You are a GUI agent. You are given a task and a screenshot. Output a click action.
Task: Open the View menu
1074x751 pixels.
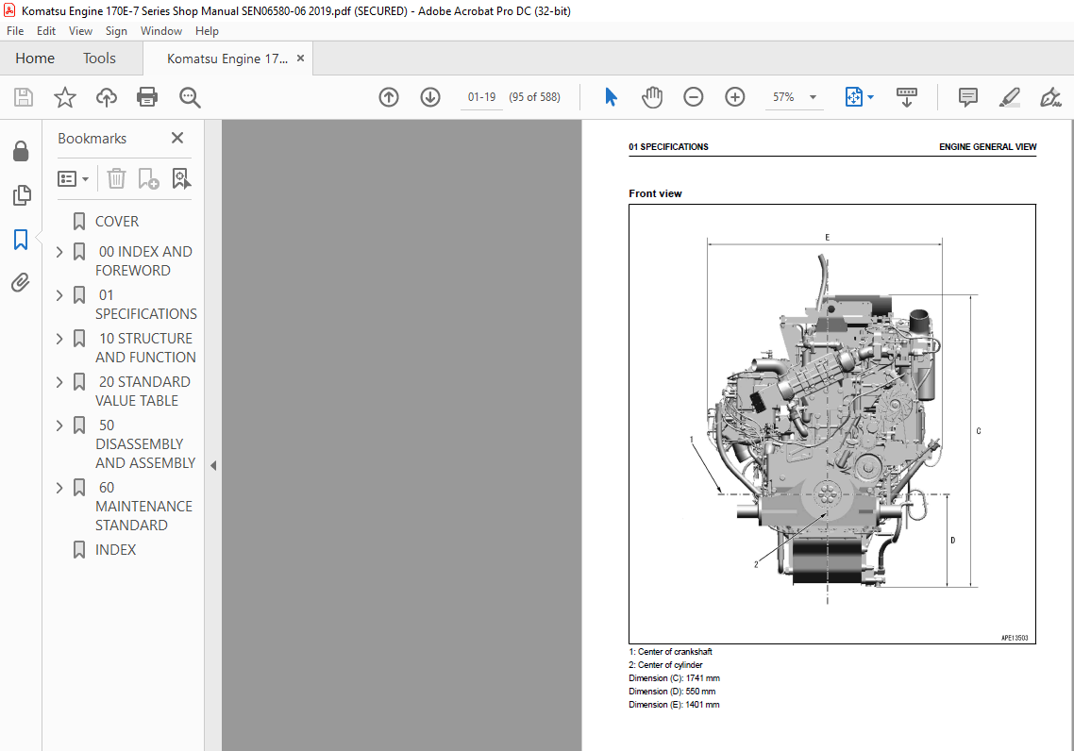click(80, 31)
